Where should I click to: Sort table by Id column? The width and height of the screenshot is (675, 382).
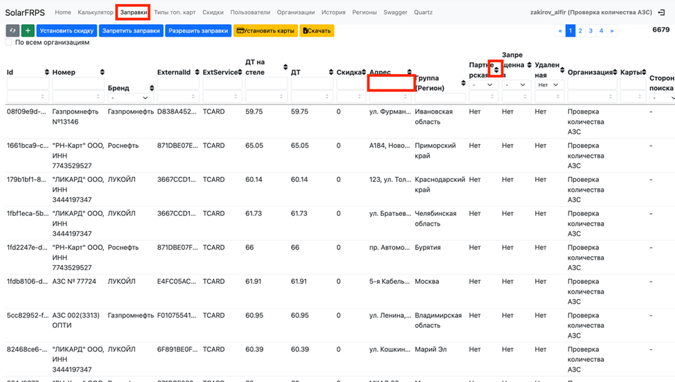click(46, 72)
